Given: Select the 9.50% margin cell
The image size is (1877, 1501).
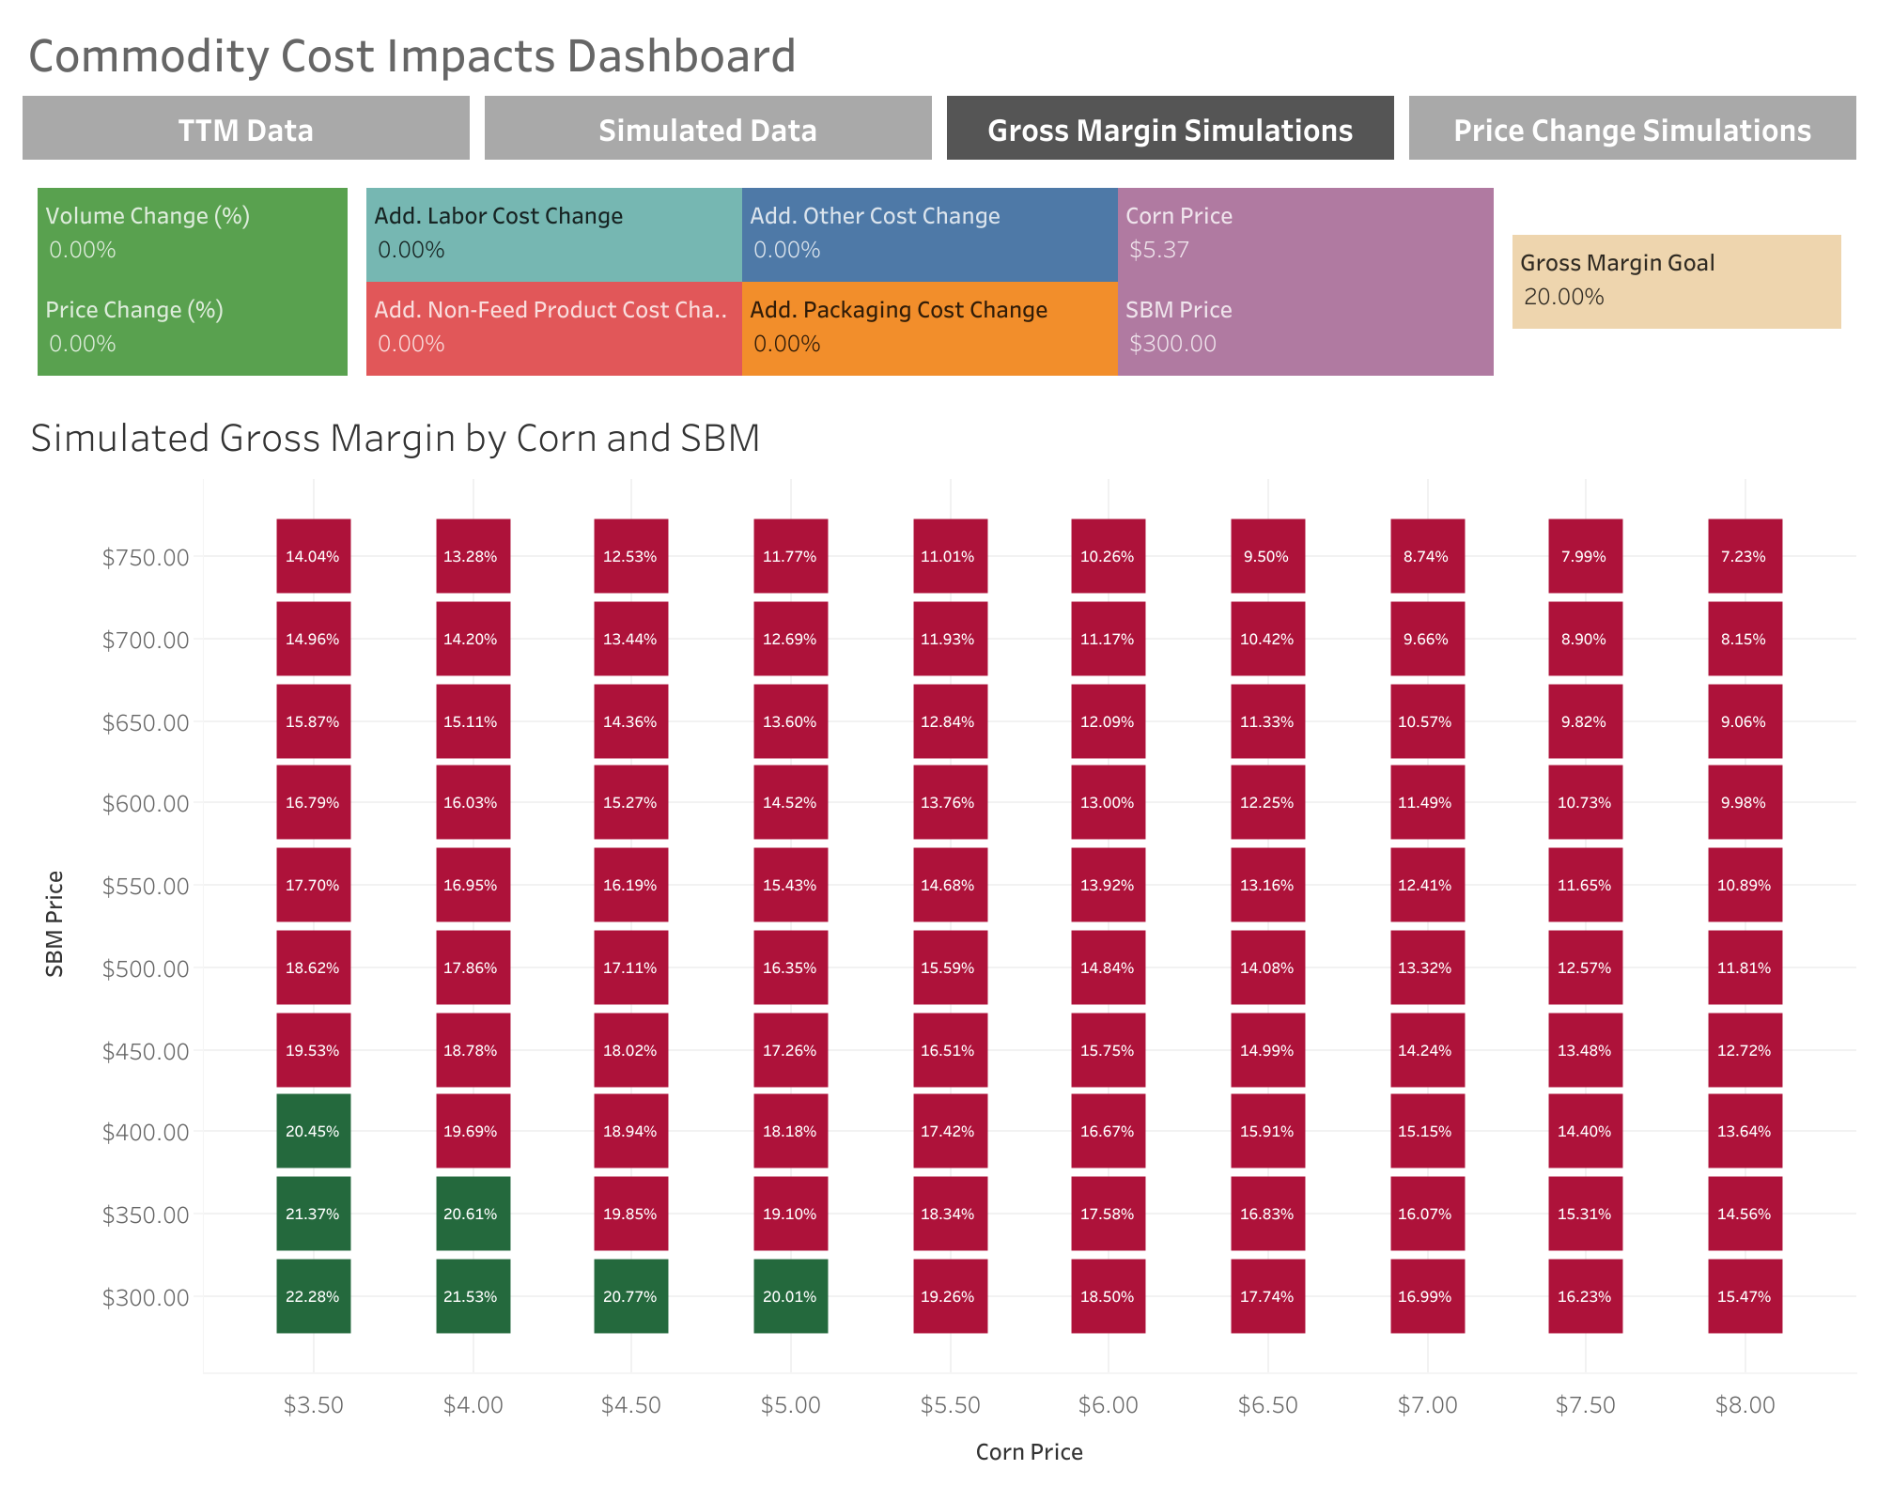Looking at the screenshot, I should [1268, 556].
